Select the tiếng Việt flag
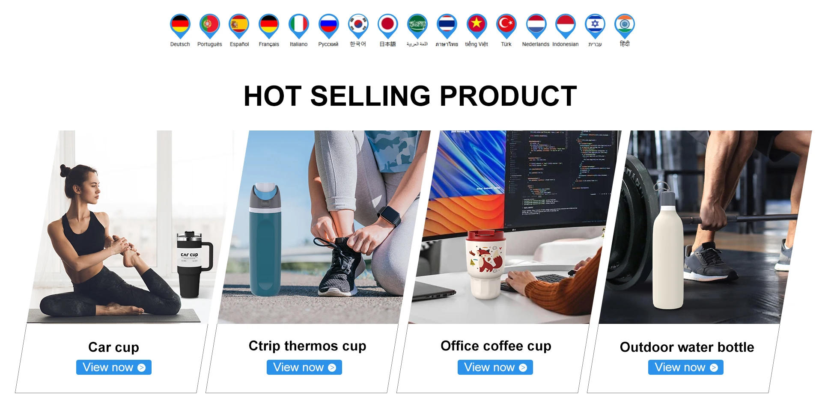 point(477,26)
